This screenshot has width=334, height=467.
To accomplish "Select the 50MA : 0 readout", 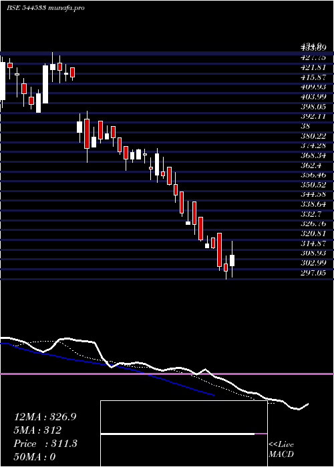I will point(35,457).
